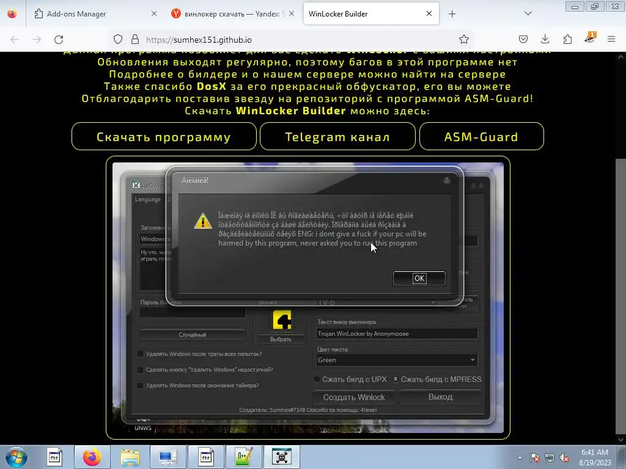Click the Скачать программу button
The height and width of the screenshot is (469, 626).
click(164, 137)
